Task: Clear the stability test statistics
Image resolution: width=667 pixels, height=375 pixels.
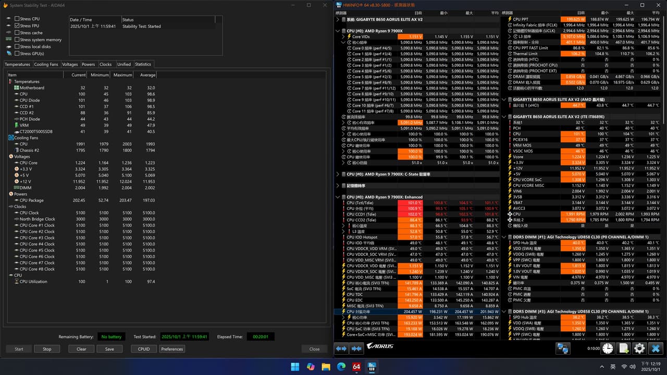Action: tap(81, 349)
